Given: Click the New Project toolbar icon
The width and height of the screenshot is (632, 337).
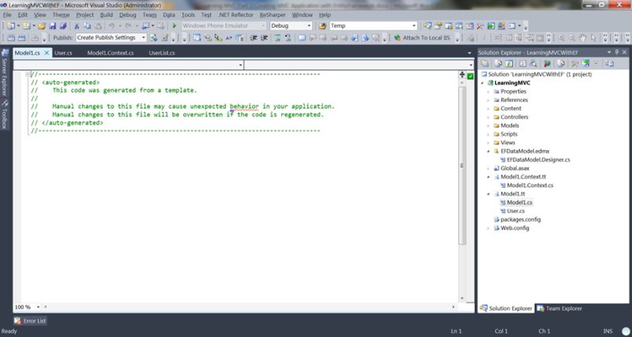Looking at the screenshot, I should pos(10,26).
